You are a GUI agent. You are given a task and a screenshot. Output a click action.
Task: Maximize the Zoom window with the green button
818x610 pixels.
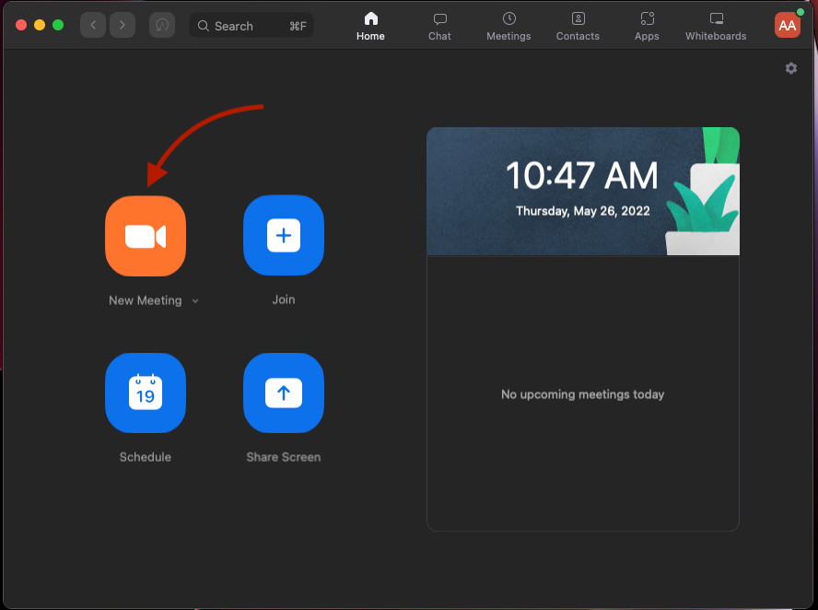coord(58,25)
